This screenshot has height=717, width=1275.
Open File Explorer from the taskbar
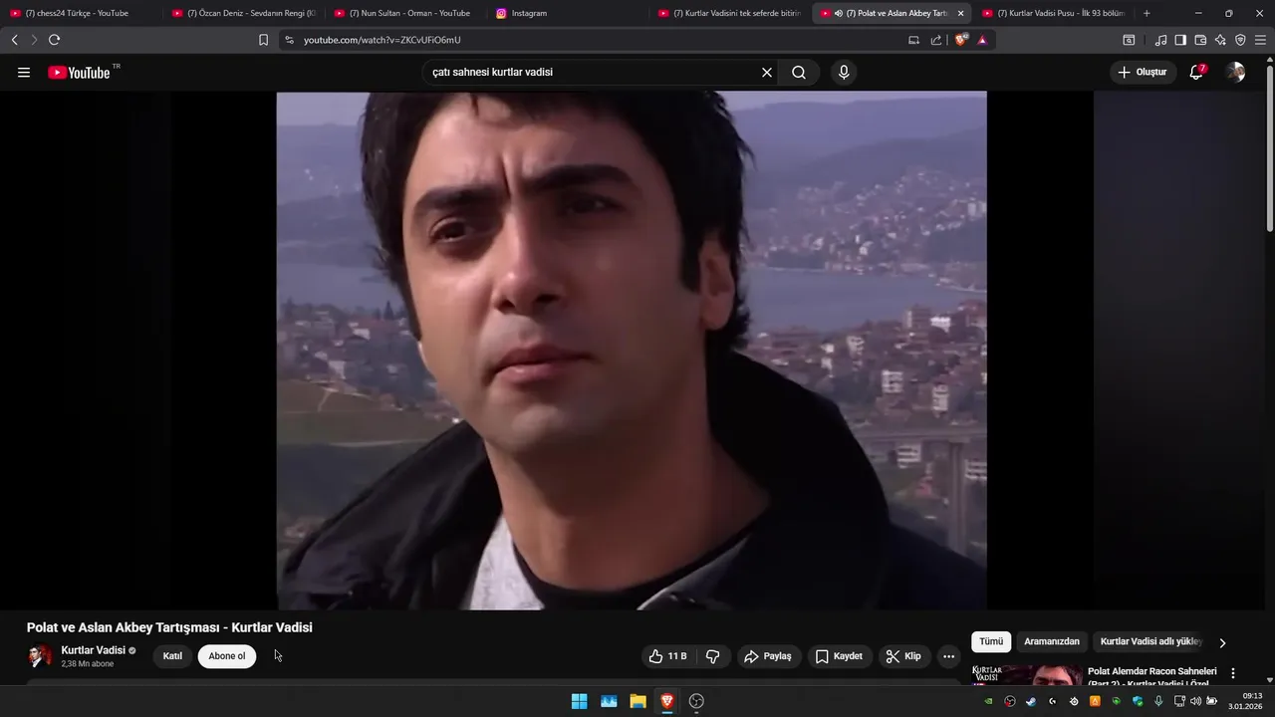[x=638, y=701]
